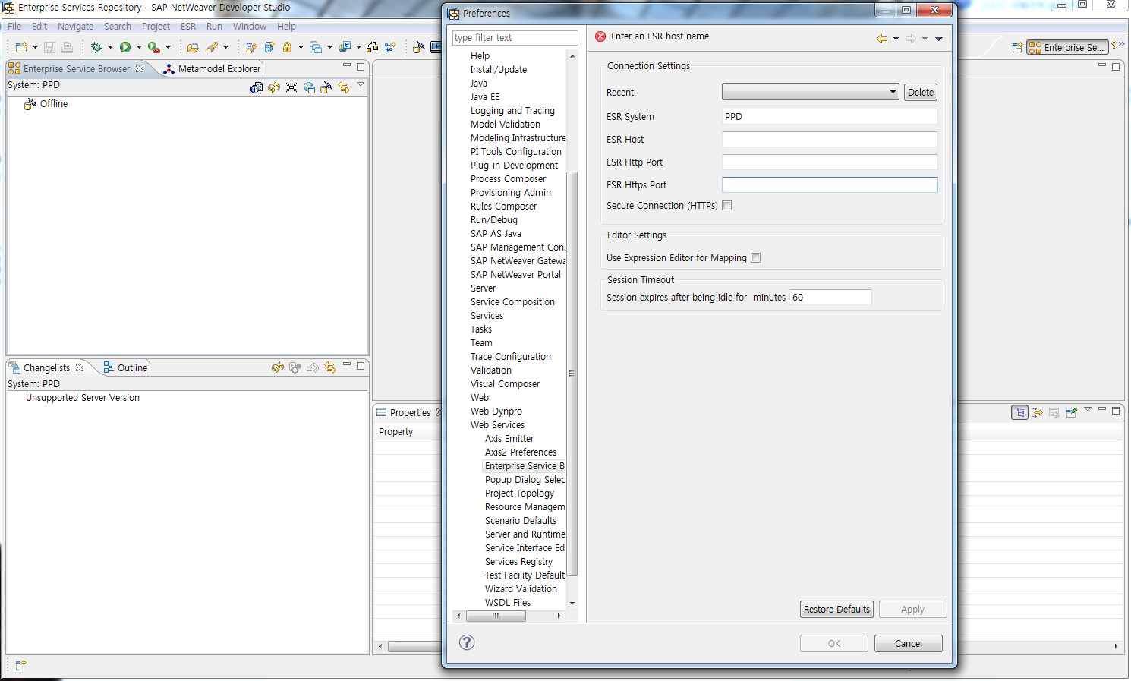This screenshot has width=1131, height=681.
Task: Click the filter icon in Properties view
Action: tap(1037, 412)
